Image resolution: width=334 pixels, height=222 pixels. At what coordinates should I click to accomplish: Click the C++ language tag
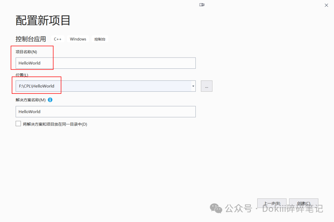coord(58,39)
